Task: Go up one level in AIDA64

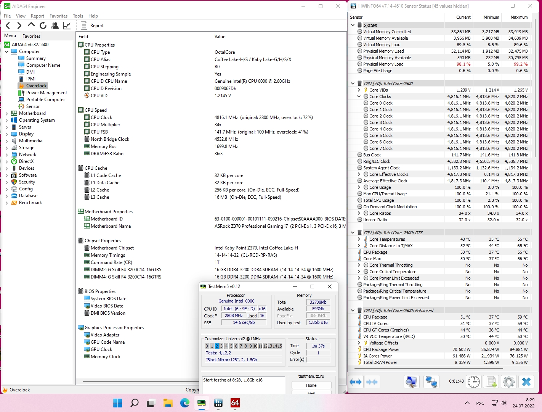Action: (x=31, y=25)
